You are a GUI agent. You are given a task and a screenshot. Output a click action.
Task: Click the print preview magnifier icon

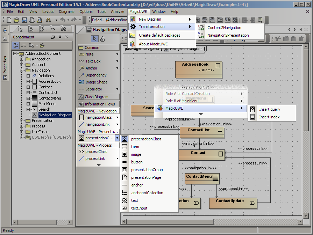(40, 20)
